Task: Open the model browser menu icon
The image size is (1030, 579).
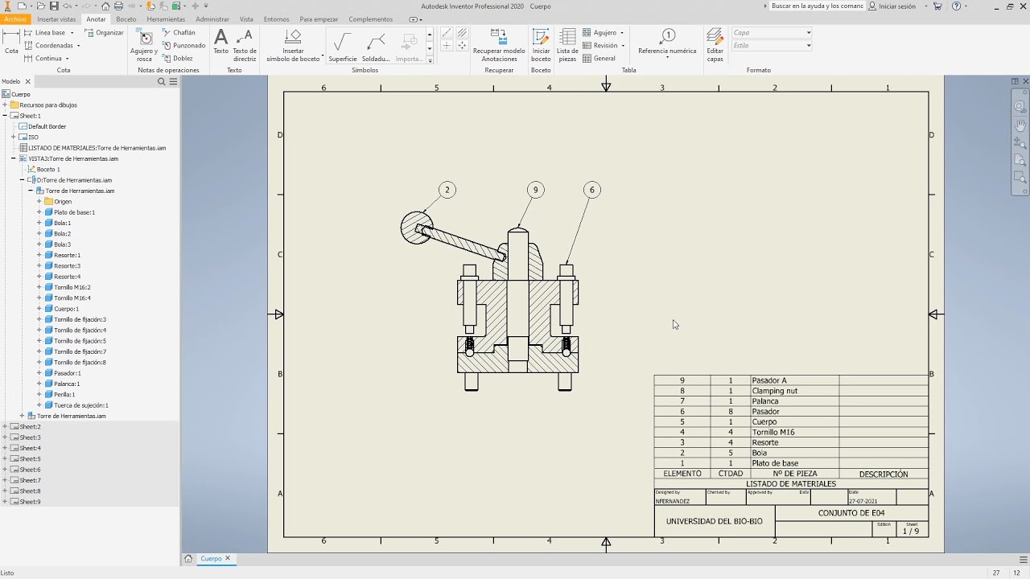Action: [x=173, y=82]
